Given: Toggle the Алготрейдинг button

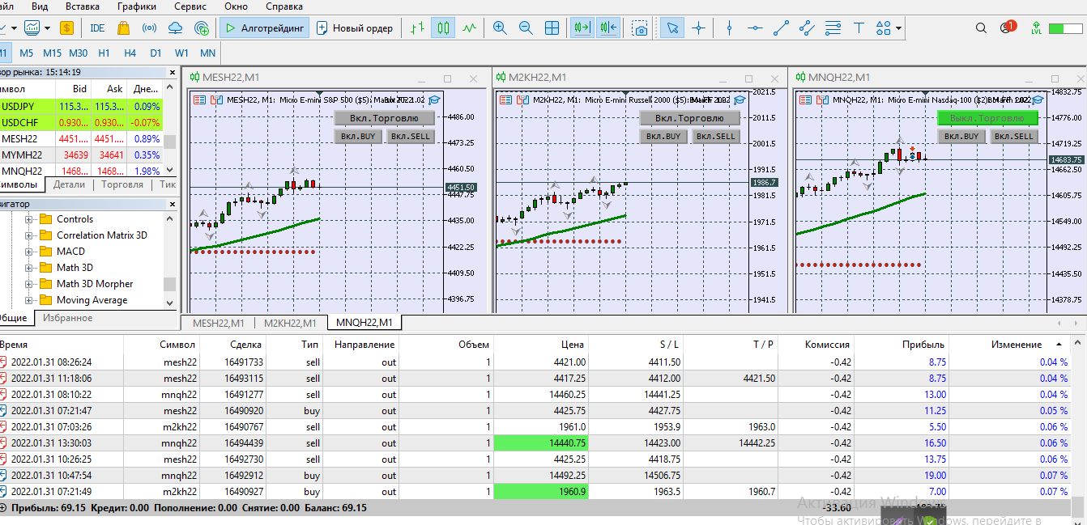Looking at the screenshot, I should (x=264, y=28).
